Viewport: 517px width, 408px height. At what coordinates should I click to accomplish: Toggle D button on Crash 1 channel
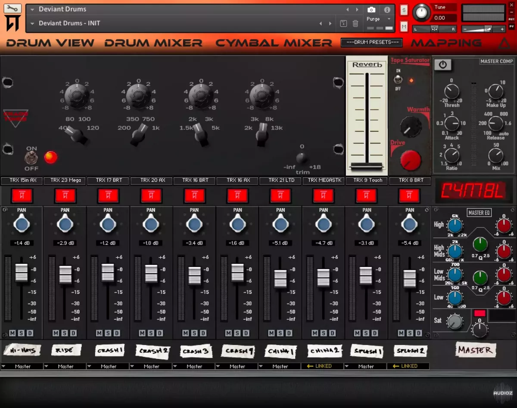[x=116, y=333]
